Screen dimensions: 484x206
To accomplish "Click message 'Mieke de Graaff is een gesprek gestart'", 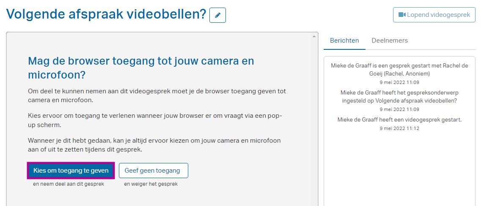I will point(399,70).
